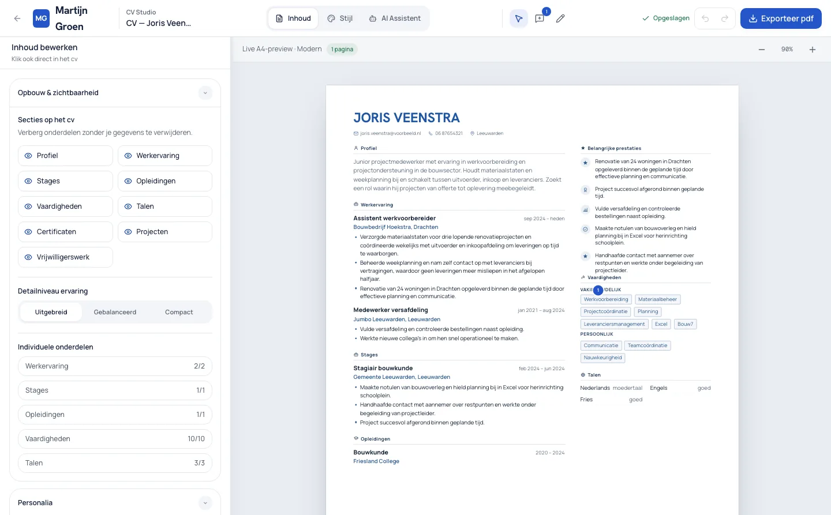The image size is (831, 515).
Task: Redo the last change
Action: [x=725, y=18]
